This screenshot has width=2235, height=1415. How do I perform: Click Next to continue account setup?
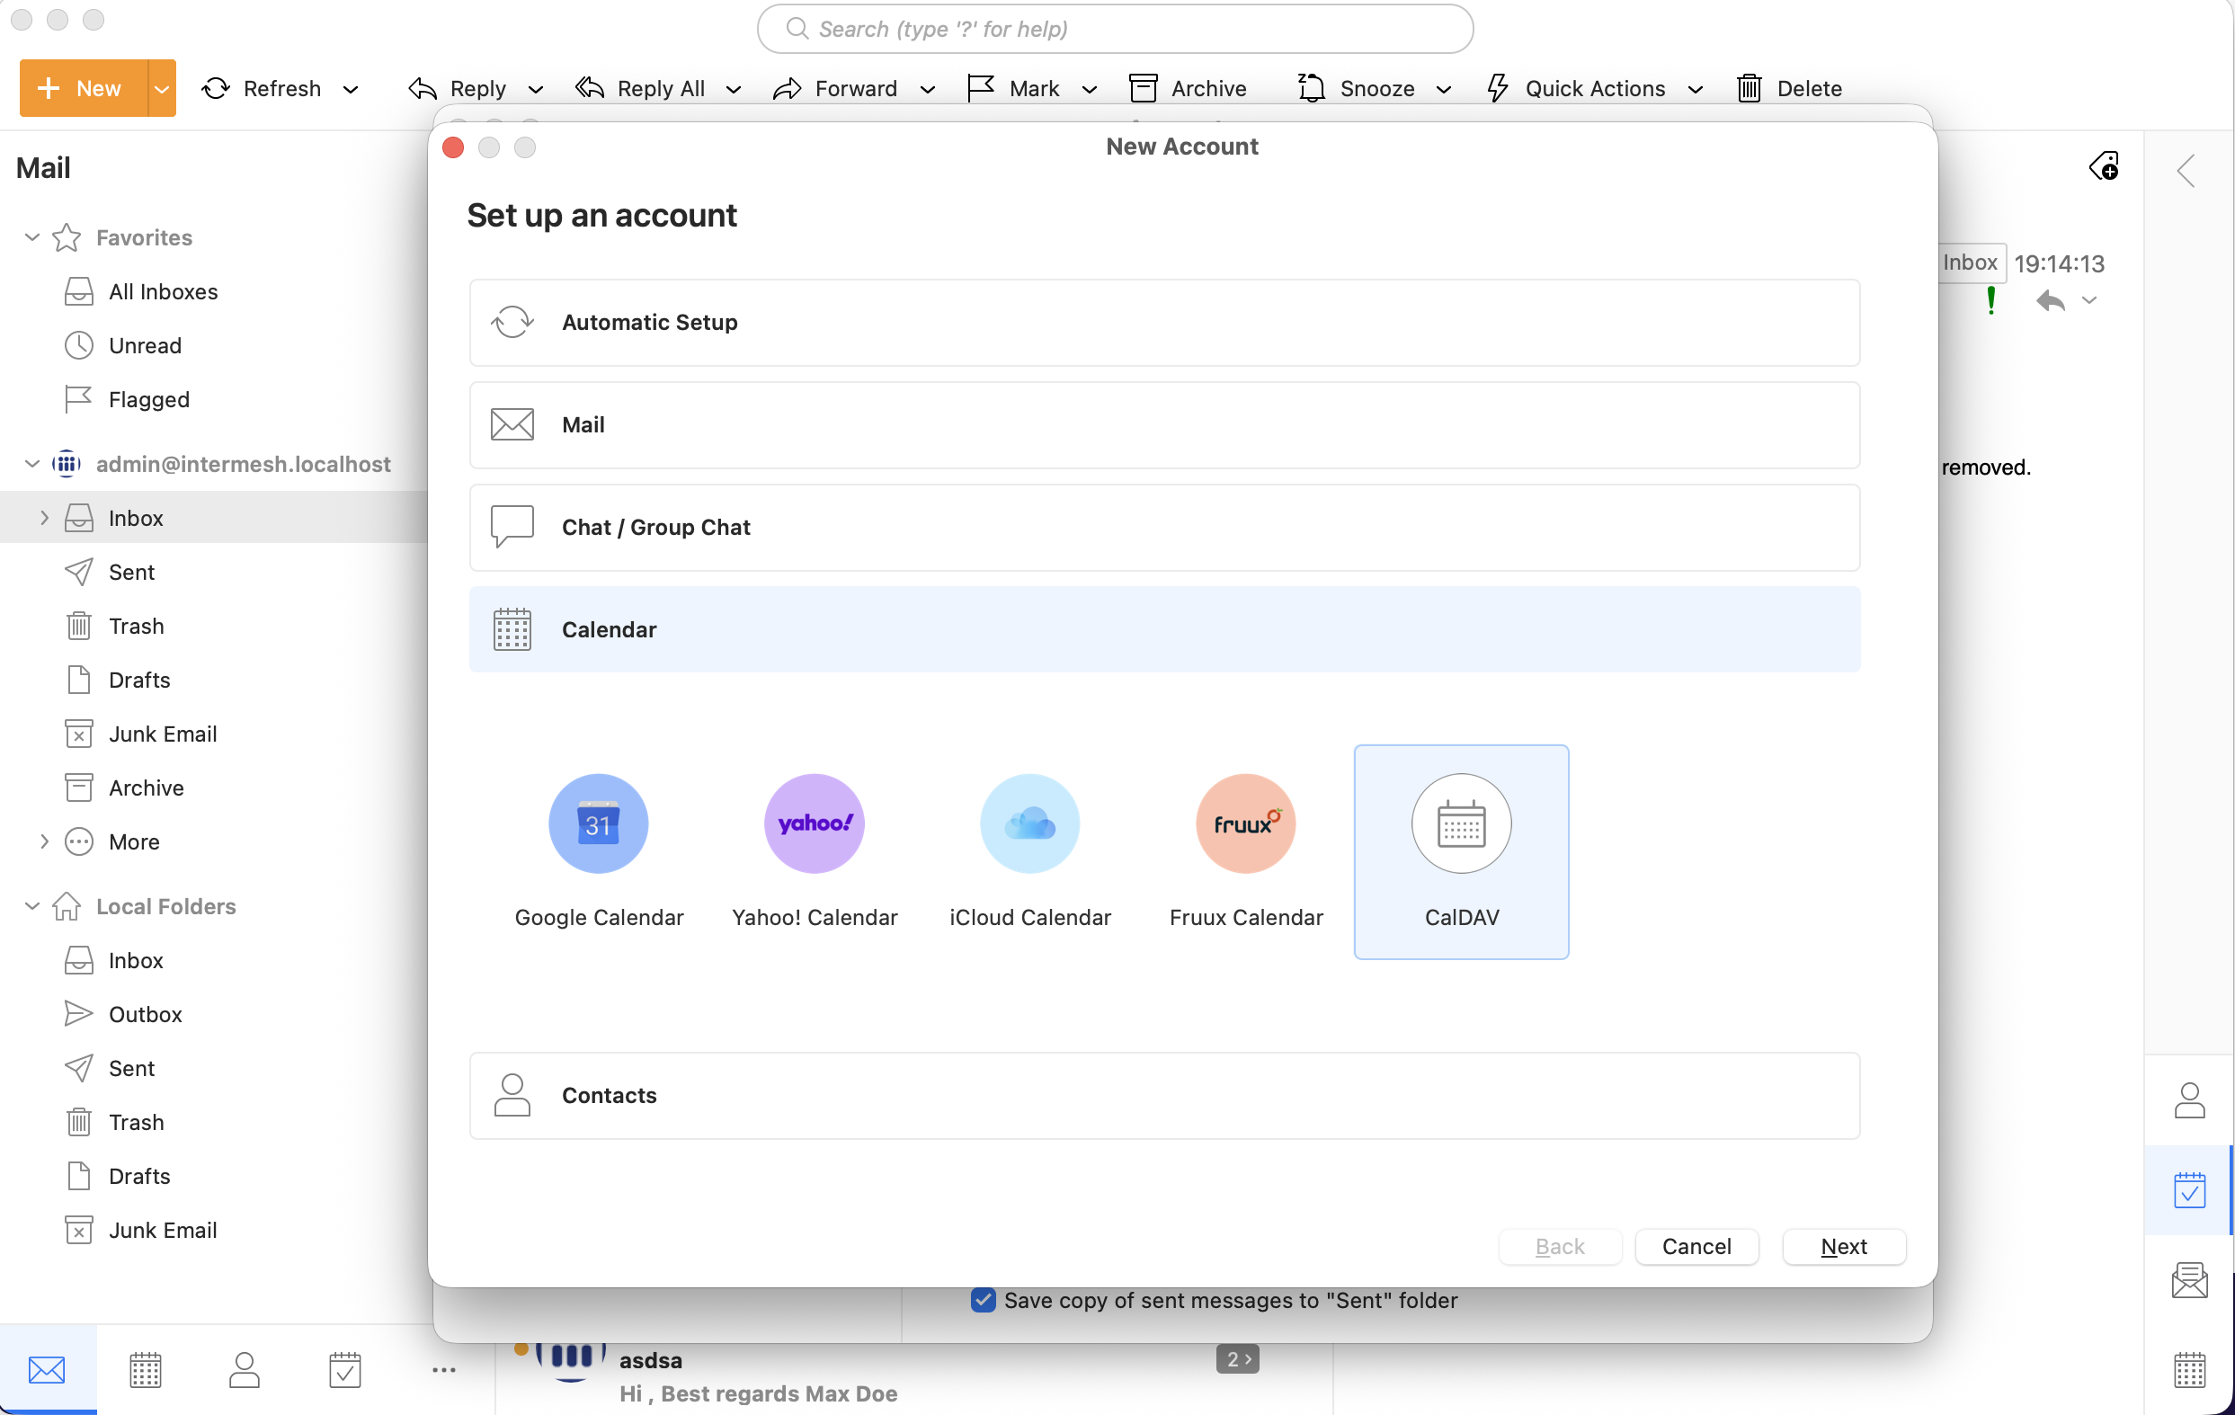point(1843,1246)
